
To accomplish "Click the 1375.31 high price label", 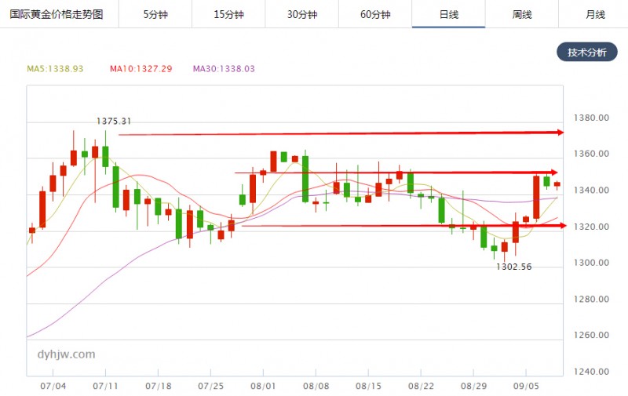I will (x=114, y=122).
